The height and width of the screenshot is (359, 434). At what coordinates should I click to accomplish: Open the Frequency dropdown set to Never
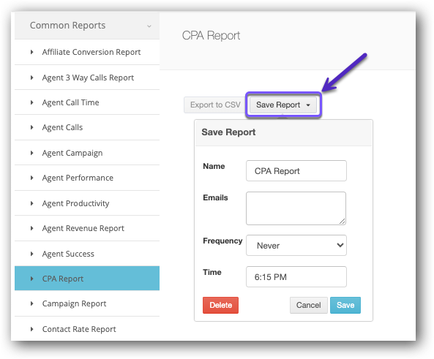pyautogui.click(x=296, y=246)
